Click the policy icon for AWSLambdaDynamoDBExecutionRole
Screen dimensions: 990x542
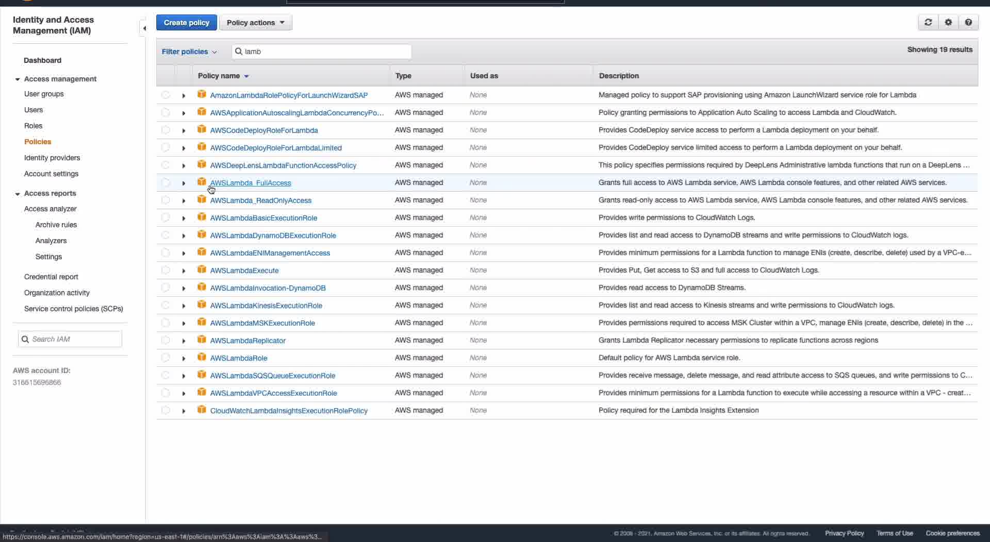coord(202,234)
